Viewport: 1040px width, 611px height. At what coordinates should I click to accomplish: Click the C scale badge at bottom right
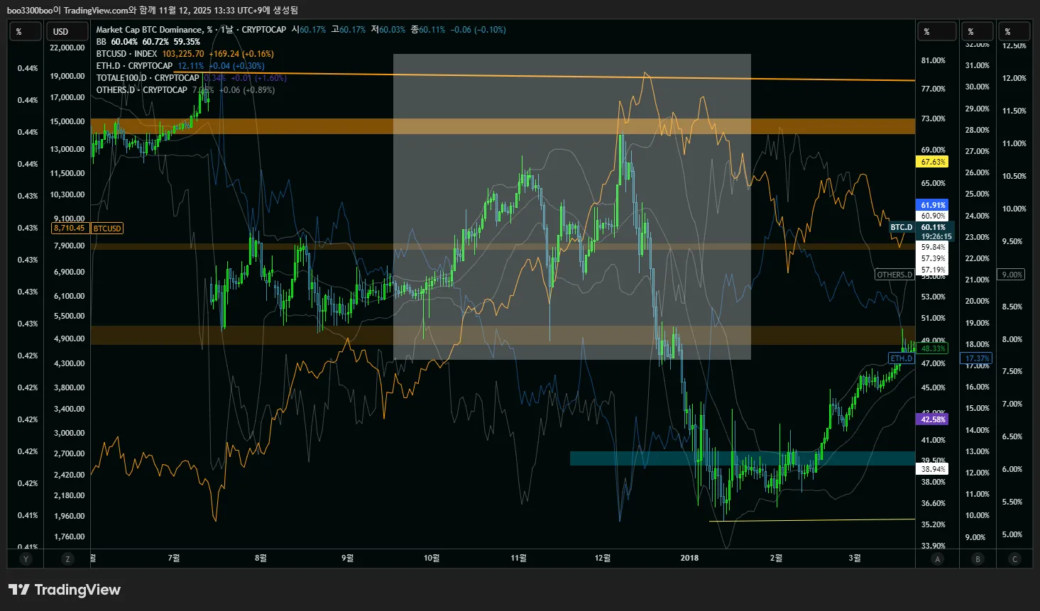click(x=1014, y=559)
